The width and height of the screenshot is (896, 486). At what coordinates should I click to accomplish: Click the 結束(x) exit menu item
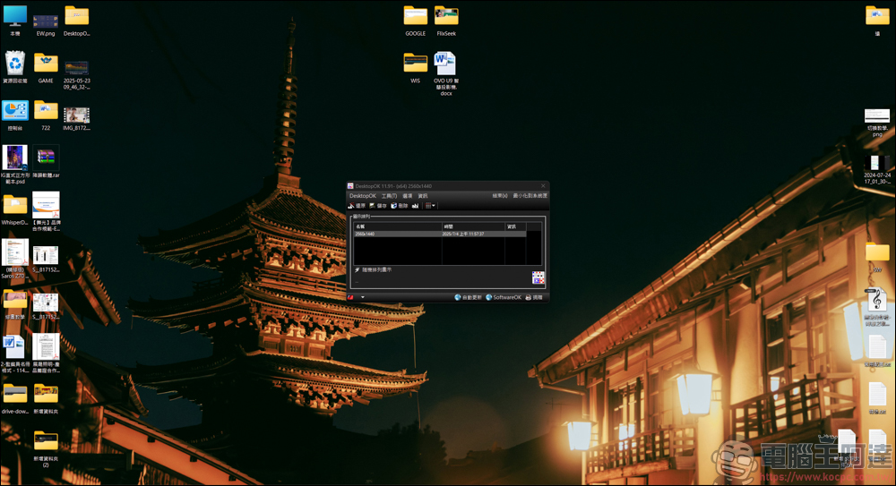pos(500,196)
